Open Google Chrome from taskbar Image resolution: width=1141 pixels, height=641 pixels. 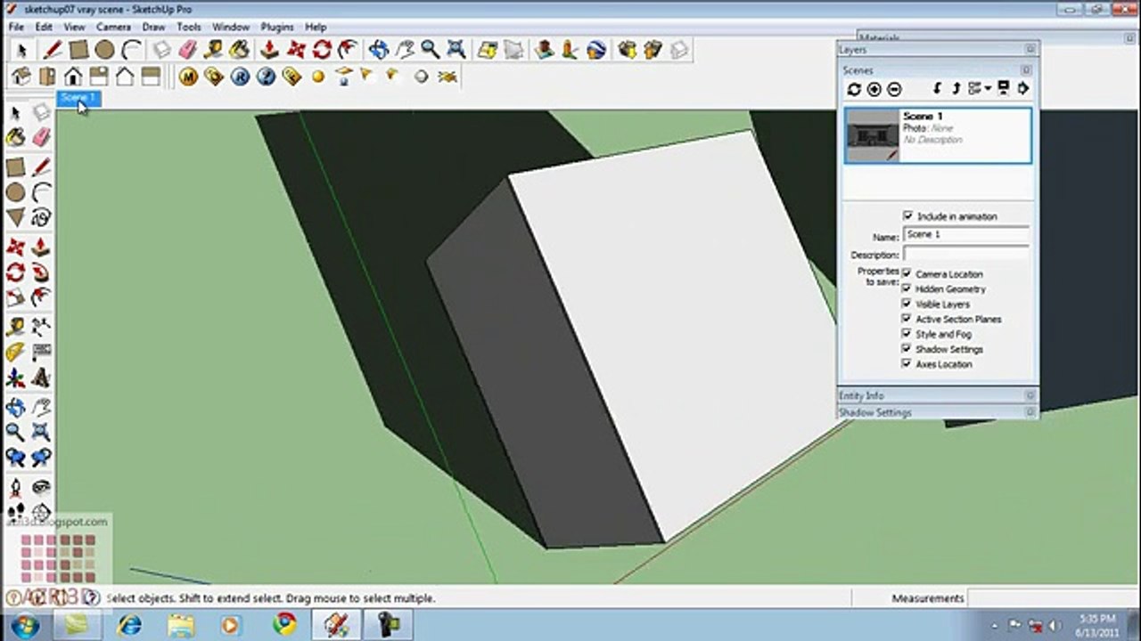pyautogui.click(x=285, y=624)
